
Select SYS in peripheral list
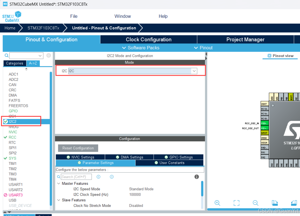[x=12, y=158]
